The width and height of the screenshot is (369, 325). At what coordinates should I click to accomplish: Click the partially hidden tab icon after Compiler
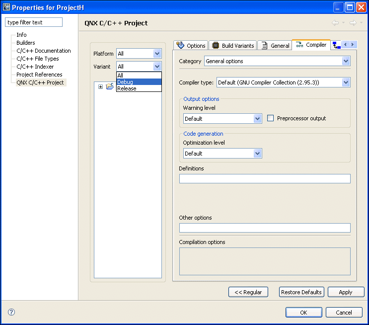point(337,45)
